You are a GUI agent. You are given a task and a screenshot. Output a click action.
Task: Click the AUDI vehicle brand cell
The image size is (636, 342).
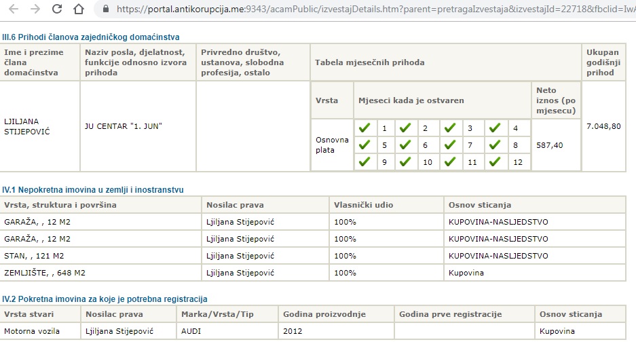[x=191, y=331]
